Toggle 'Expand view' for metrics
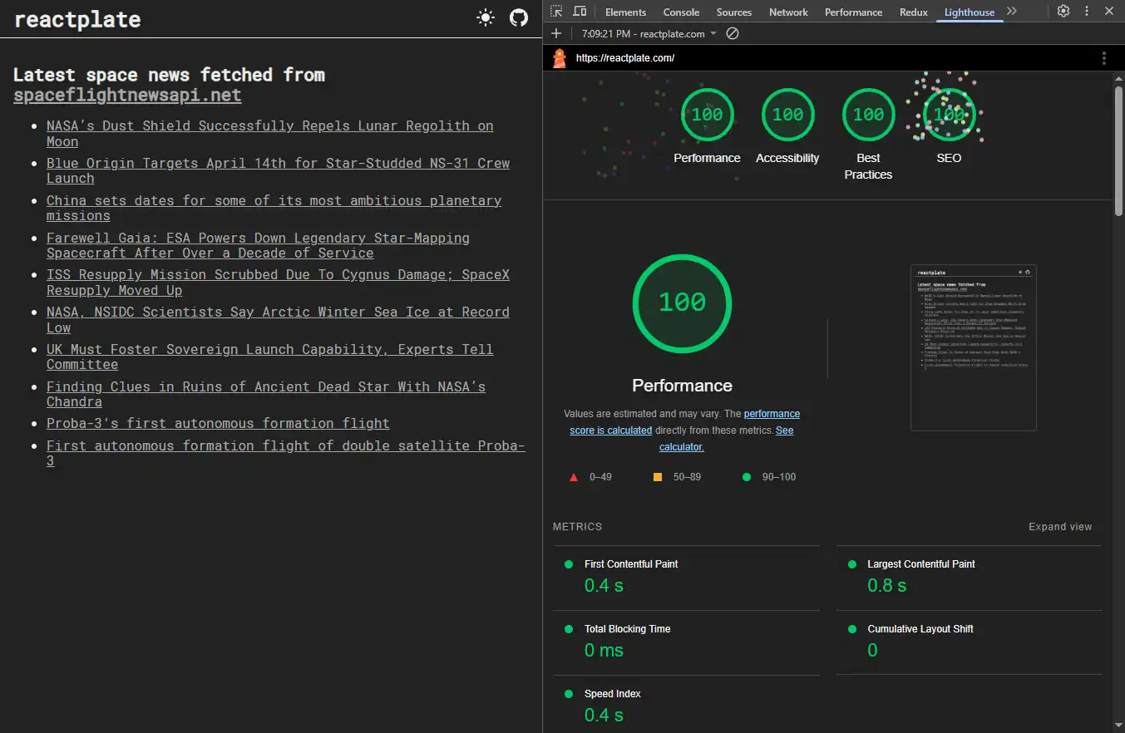Viewport: 1125px width, 733px height. [x=1060, y=526]
